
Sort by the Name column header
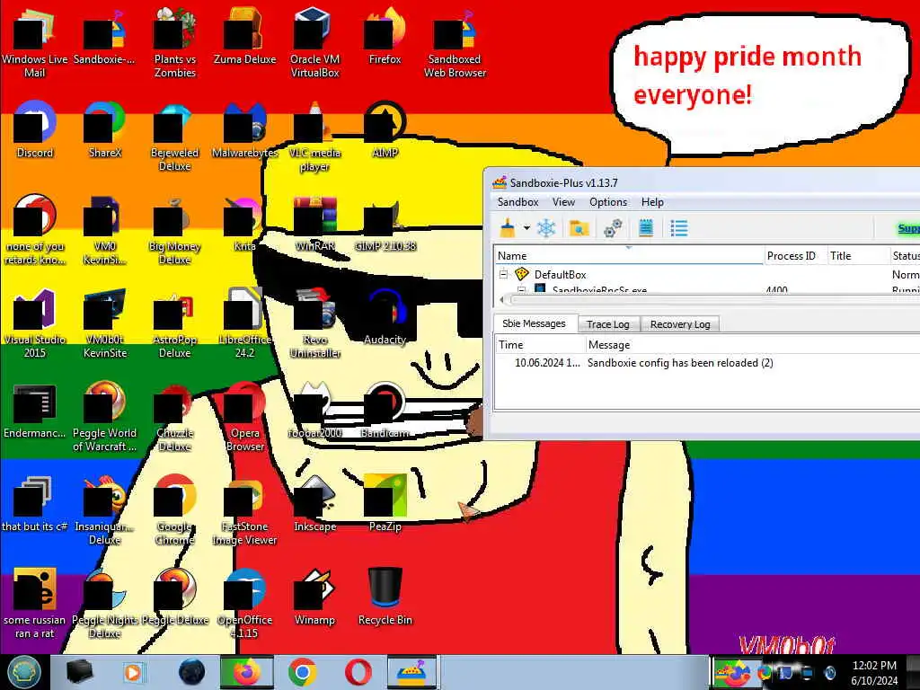click(628, 256)
